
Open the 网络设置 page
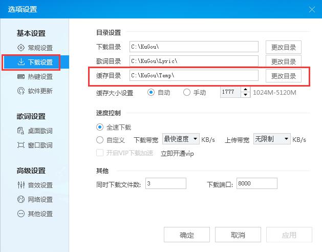(40, 200)
